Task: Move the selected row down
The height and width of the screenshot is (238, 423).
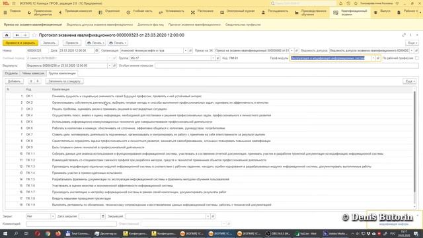Action: 38,81
